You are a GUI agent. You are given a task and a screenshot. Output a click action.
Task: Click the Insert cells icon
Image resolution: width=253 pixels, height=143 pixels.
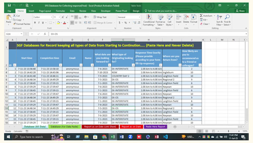coord(179,17)
